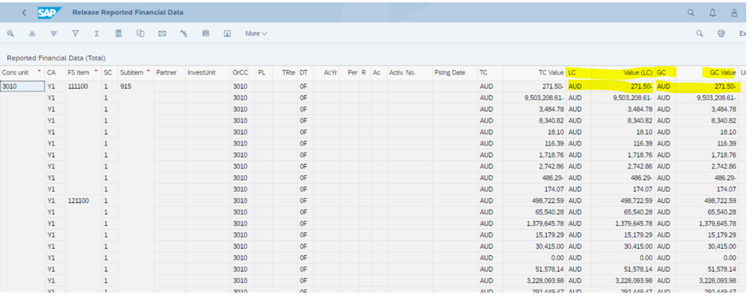Expand the More menu
Image resolution: width=755 pixels, height=299 pixels.
point(256,33)
